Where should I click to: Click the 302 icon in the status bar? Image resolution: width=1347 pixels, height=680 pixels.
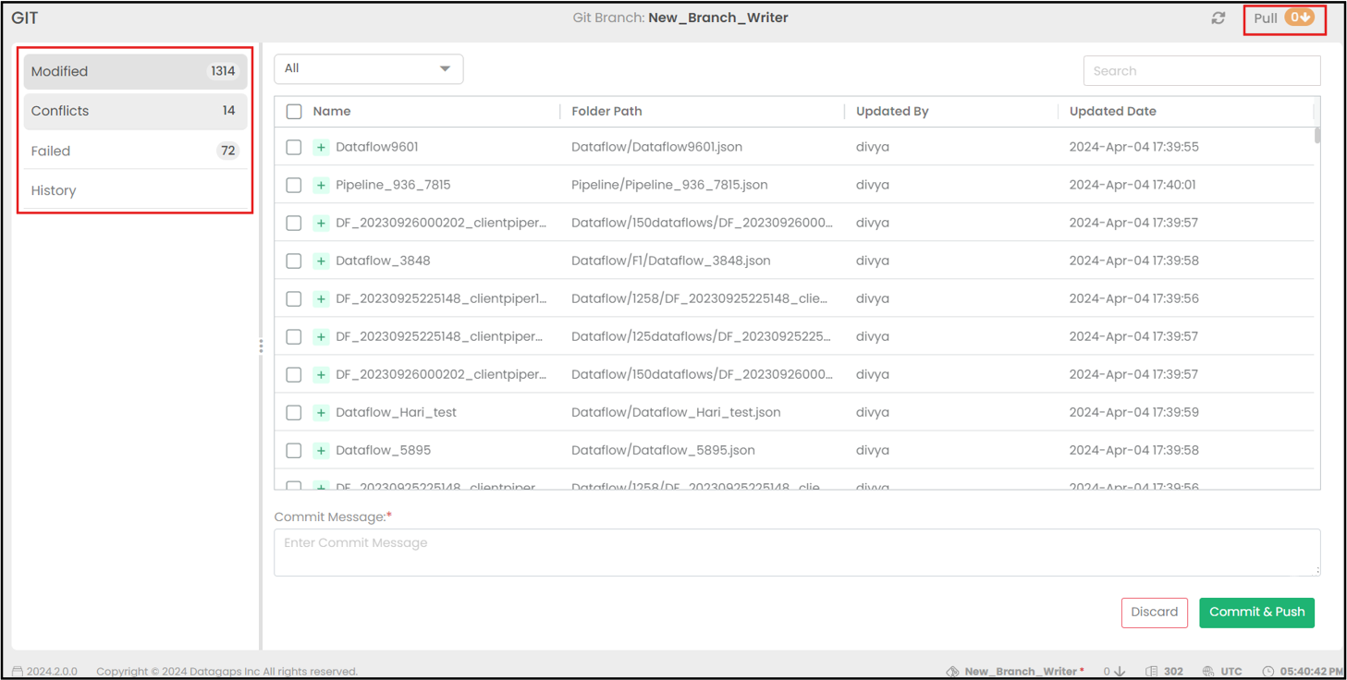point(1152,672)
